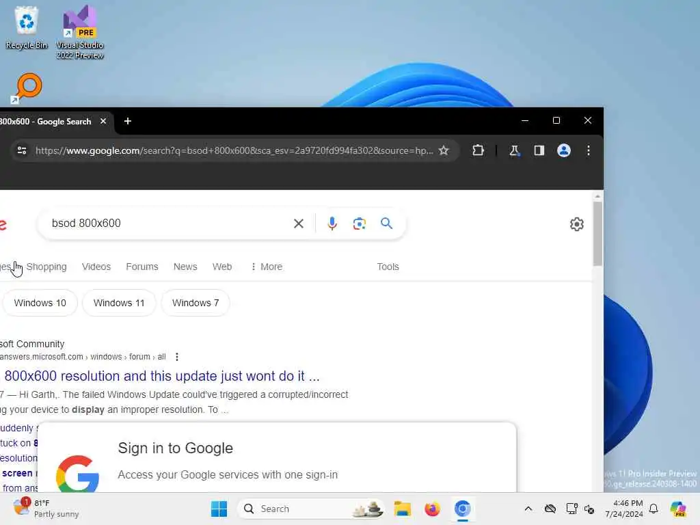Viewport: 700px width, 525px height.
Task: Open the Extensions puzzle icon
Action: point(478,150)
